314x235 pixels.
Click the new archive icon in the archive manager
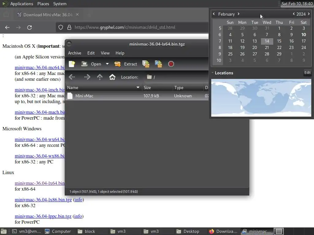point(72,64)
